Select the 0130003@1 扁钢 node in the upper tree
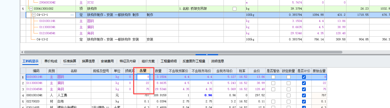 47,27
